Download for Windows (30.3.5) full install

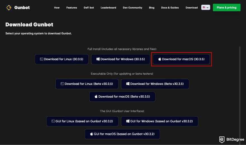[x=121, y=59]
